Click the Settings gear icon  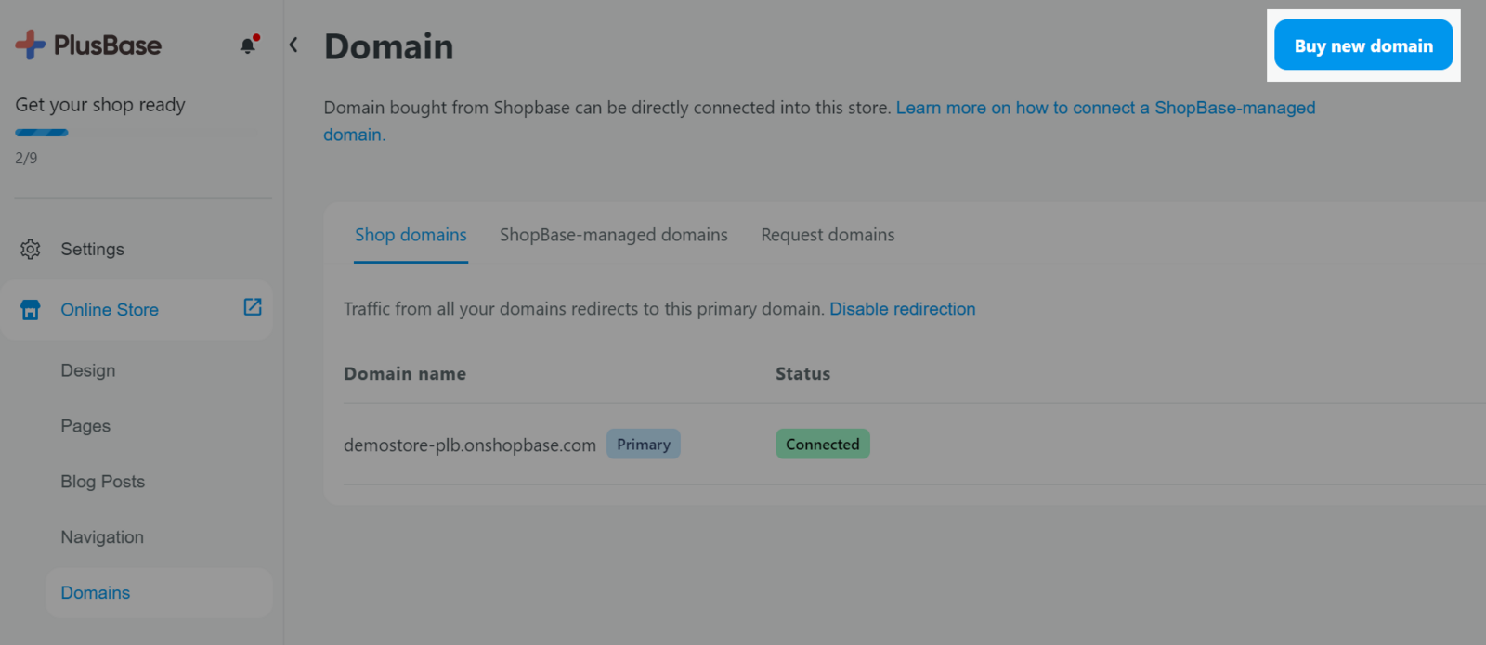click(x=31, y=250)
